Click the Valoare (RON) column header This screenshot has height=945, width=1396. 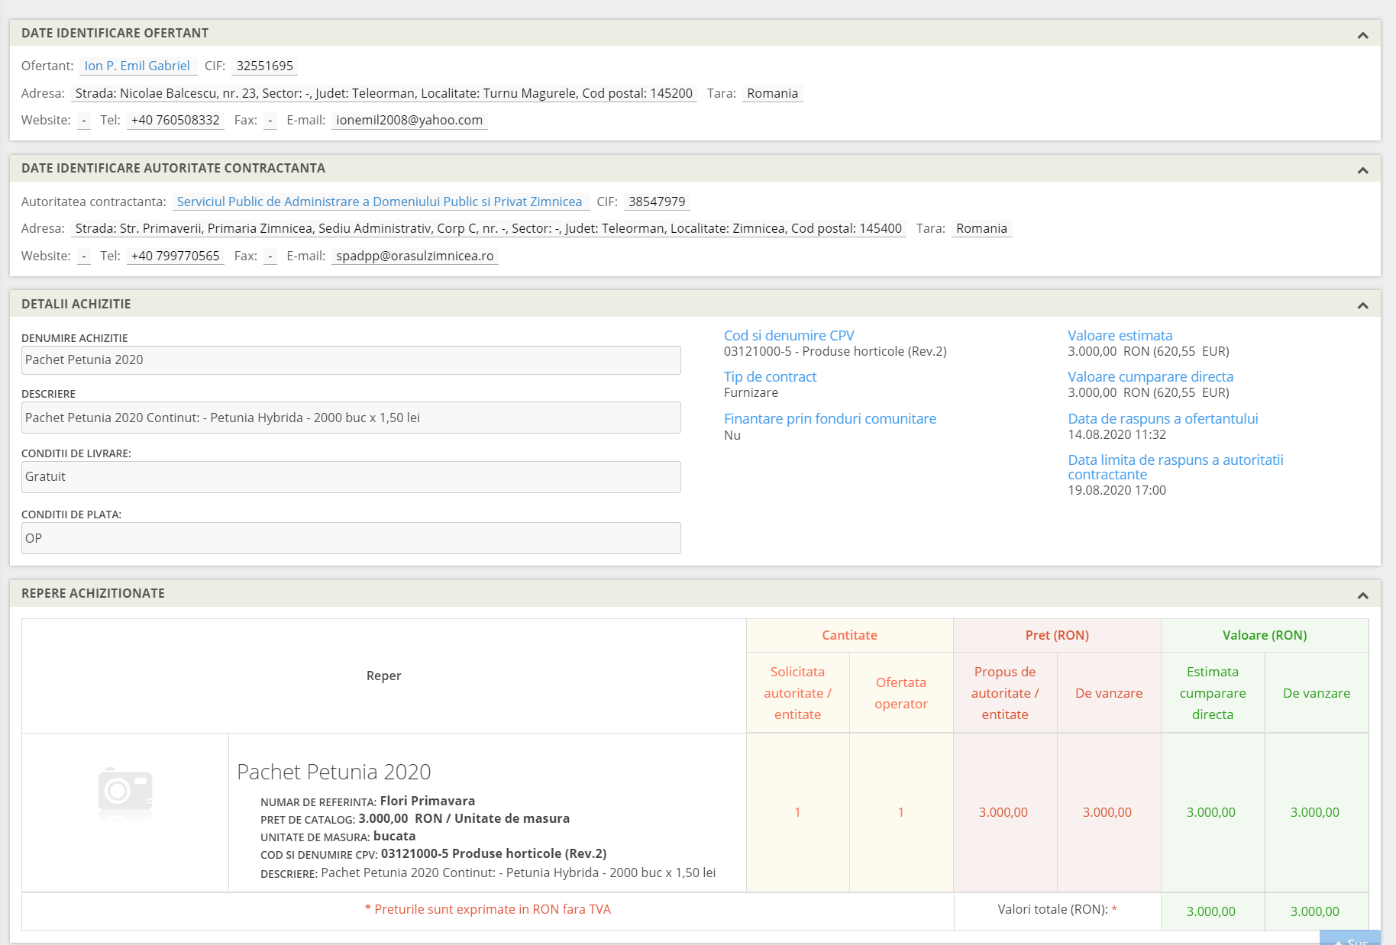click(x=1265, y=635)
